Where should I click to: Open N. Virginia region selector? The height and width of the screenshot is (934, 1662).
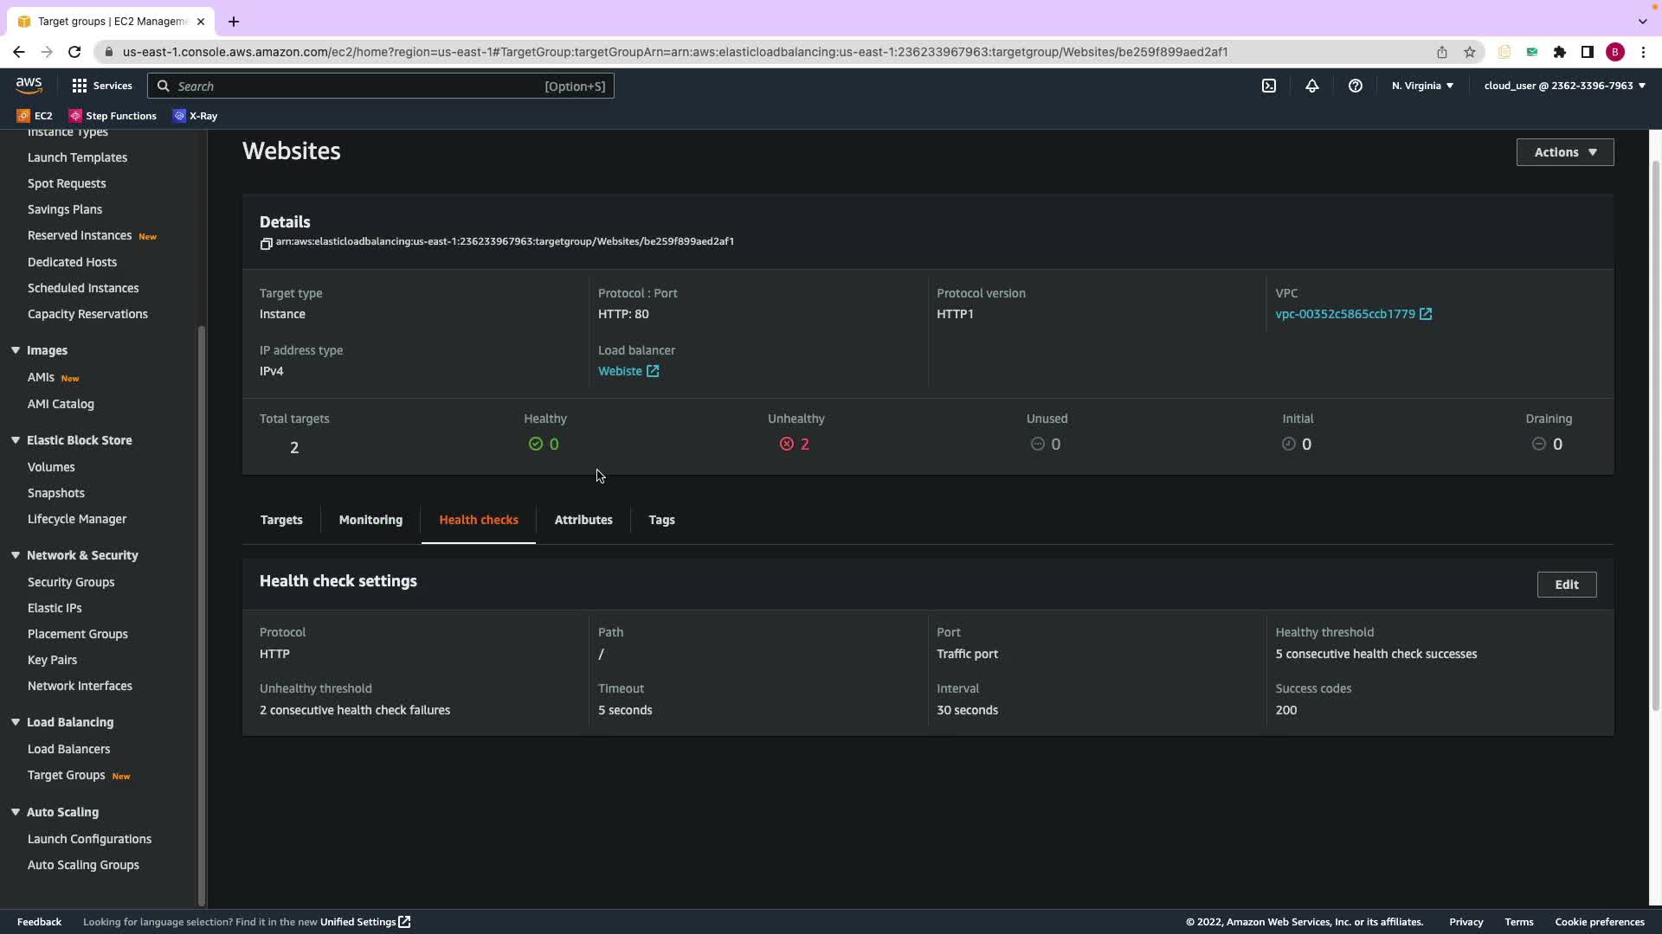1422,86
